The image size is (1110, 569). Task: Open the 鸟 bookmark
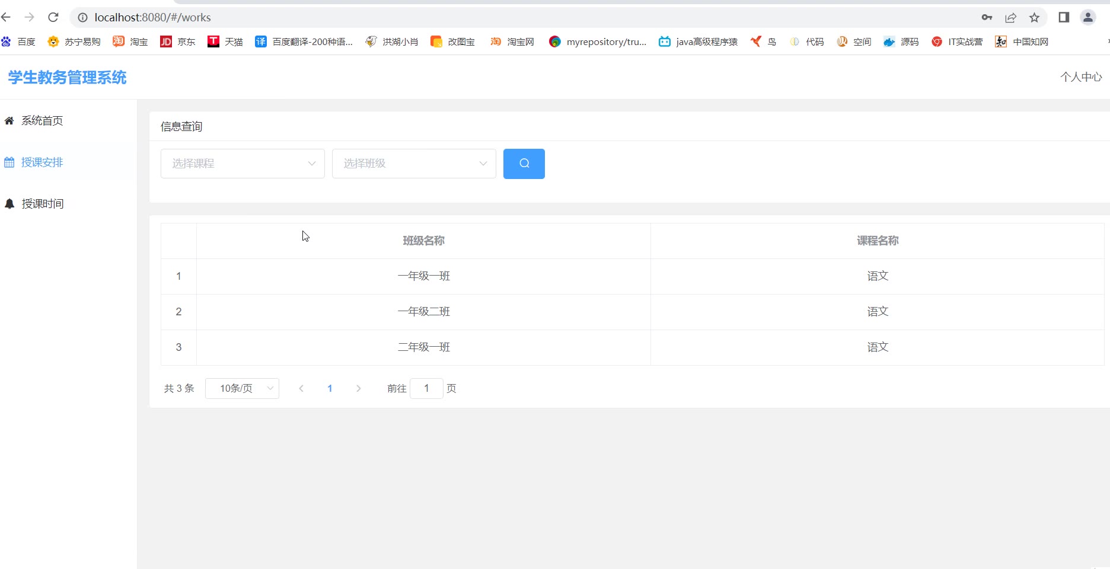pyautogui.click(x=763, y=41)
